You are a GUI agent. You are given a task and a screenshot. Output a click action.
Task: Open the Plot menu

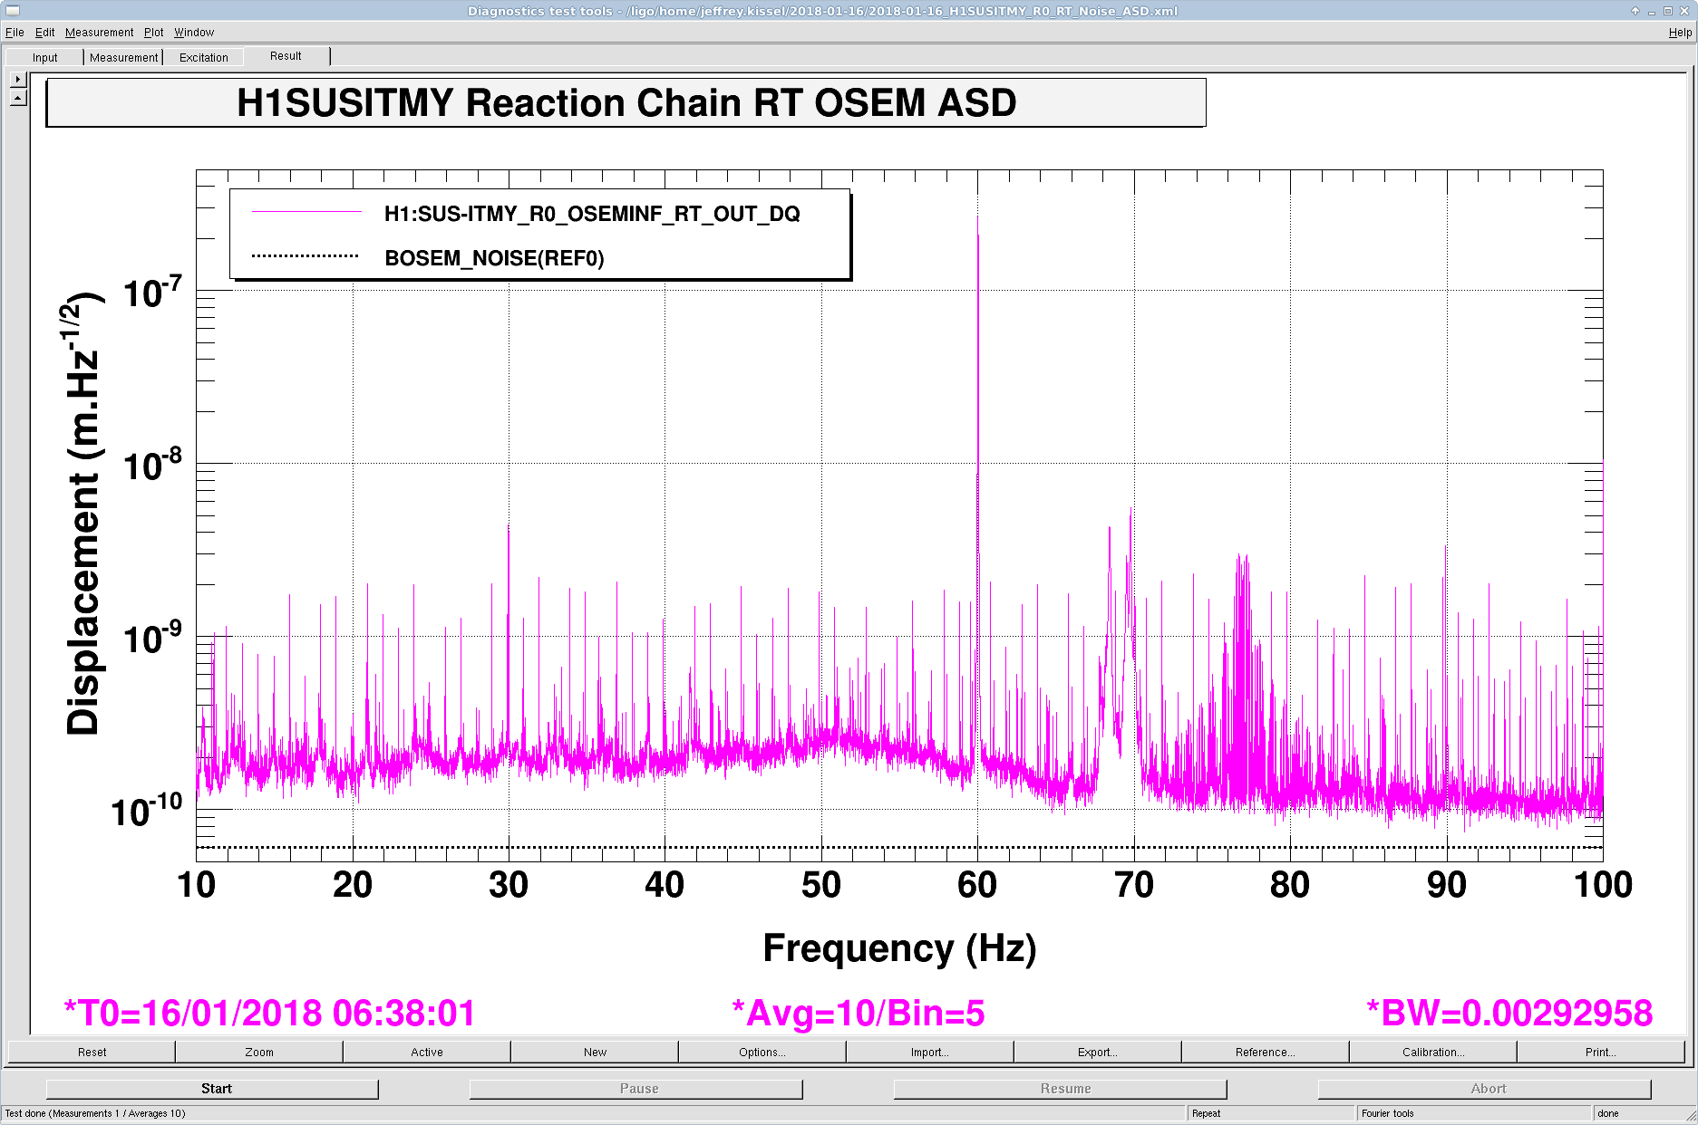point(153,33)
